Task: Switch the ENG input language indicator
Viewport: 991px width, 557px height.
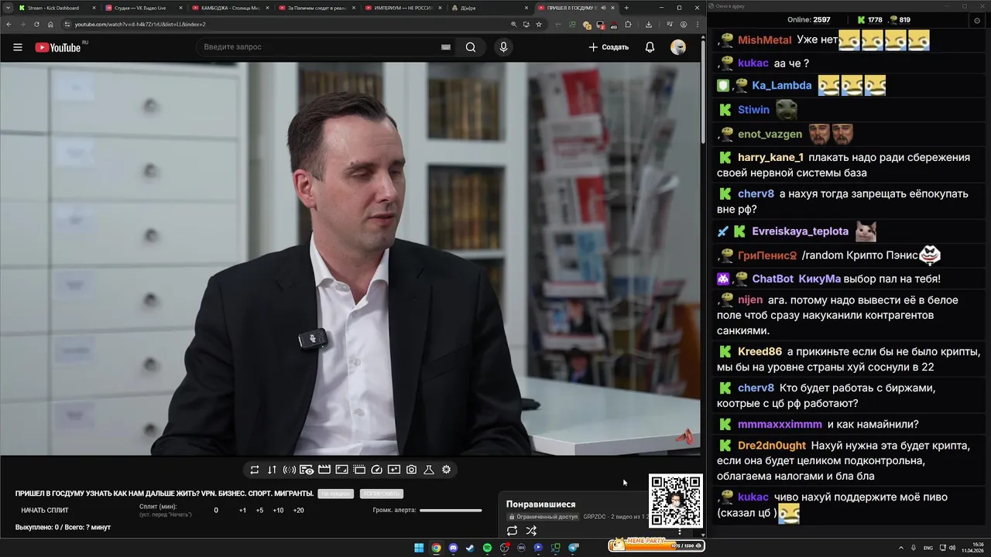Action: [928, 547]
